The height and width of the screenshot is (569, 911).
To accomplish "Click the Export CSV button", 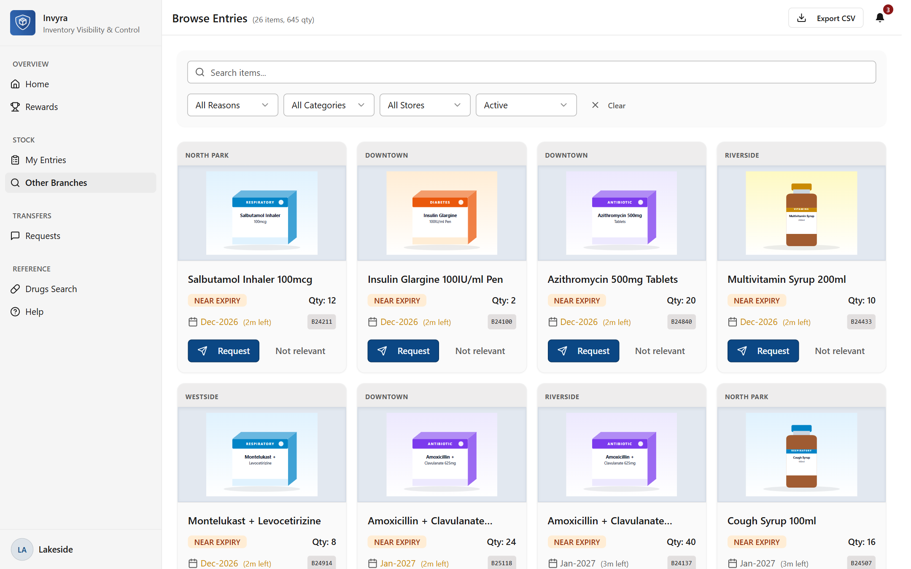I will pos(826,18).
